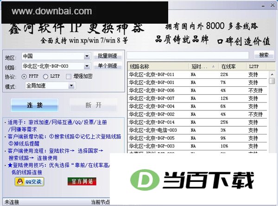Select the L2TP protocol radio button
This screenshot has width=278, height=206.
45,77
